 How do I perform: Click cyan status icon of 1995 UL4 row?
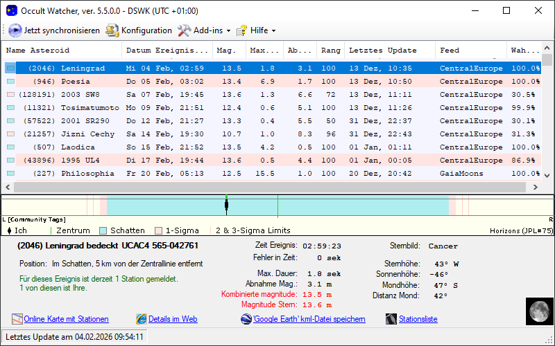point(10,161)
